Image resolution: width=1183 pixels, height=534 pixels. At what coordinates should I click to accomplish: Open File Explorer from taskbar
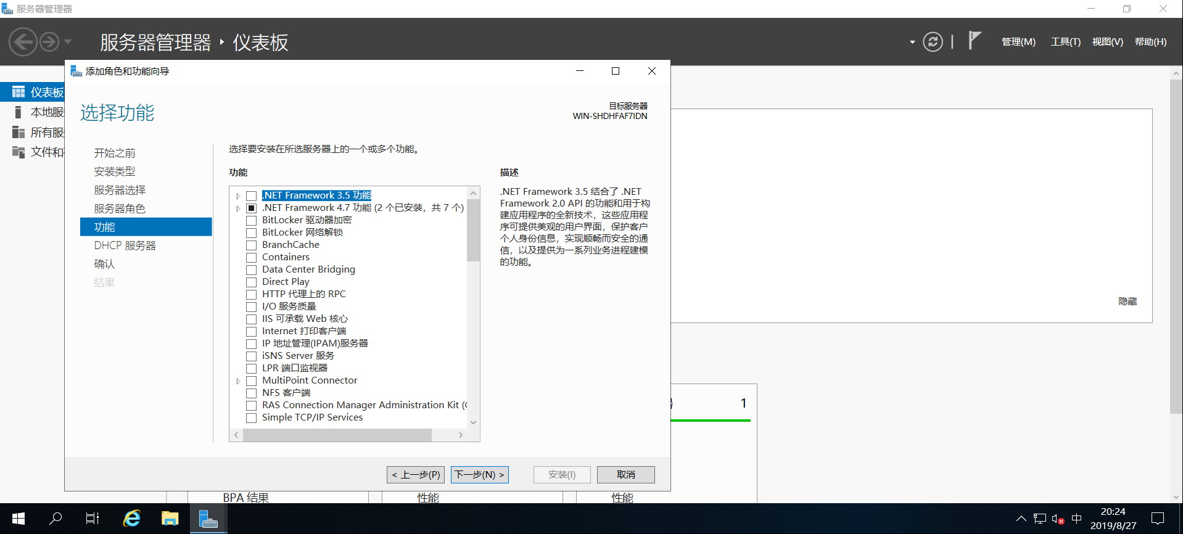[x=170, y=519]
